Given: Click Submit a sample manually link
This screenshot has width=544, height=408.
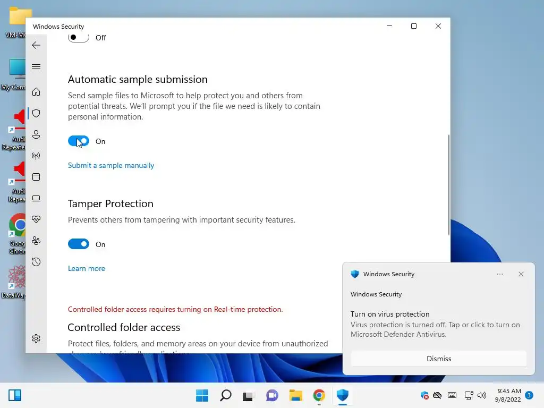Looking at the screenshot, I should coord(111,166).
